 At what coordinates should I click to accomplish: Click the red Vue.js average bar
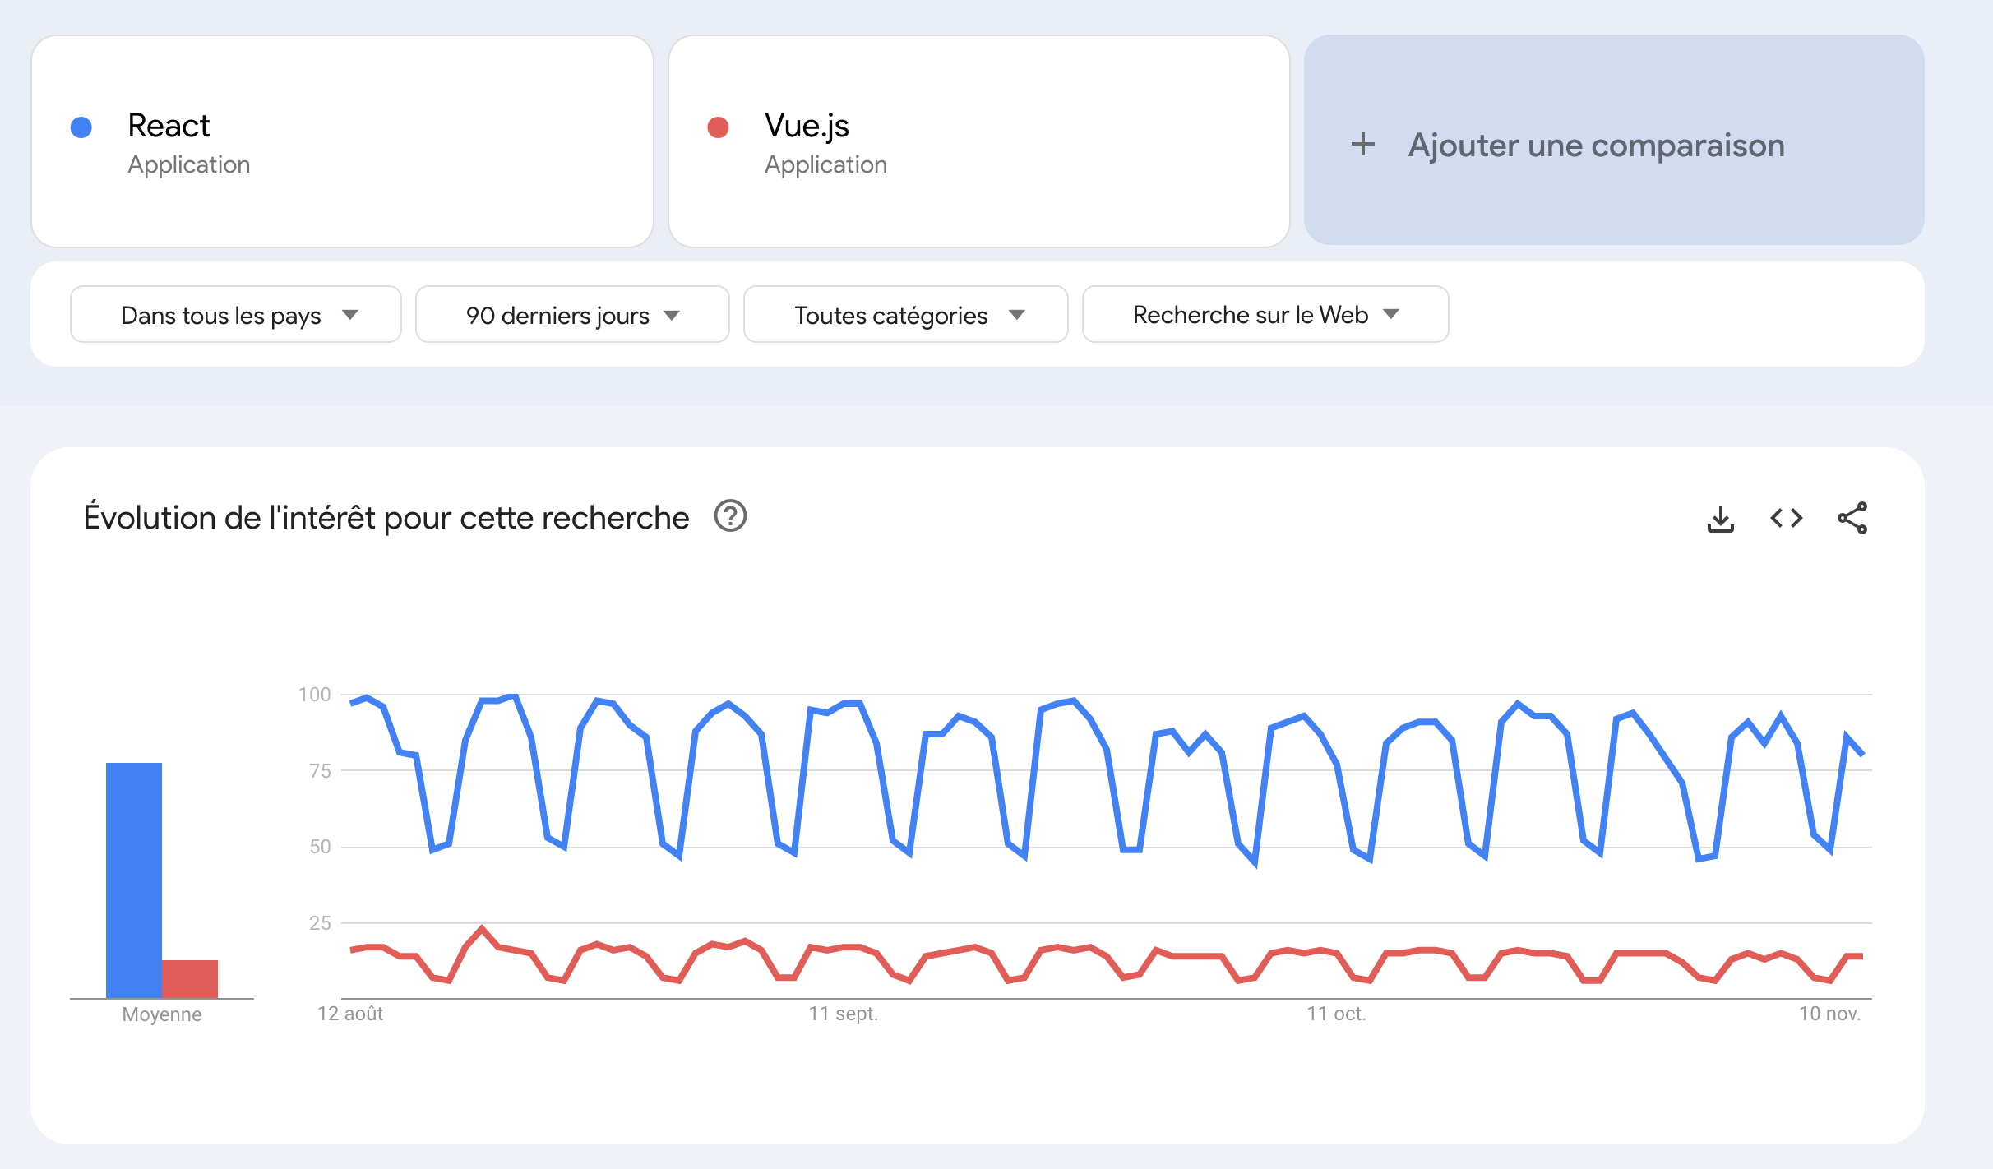(190, 978)
